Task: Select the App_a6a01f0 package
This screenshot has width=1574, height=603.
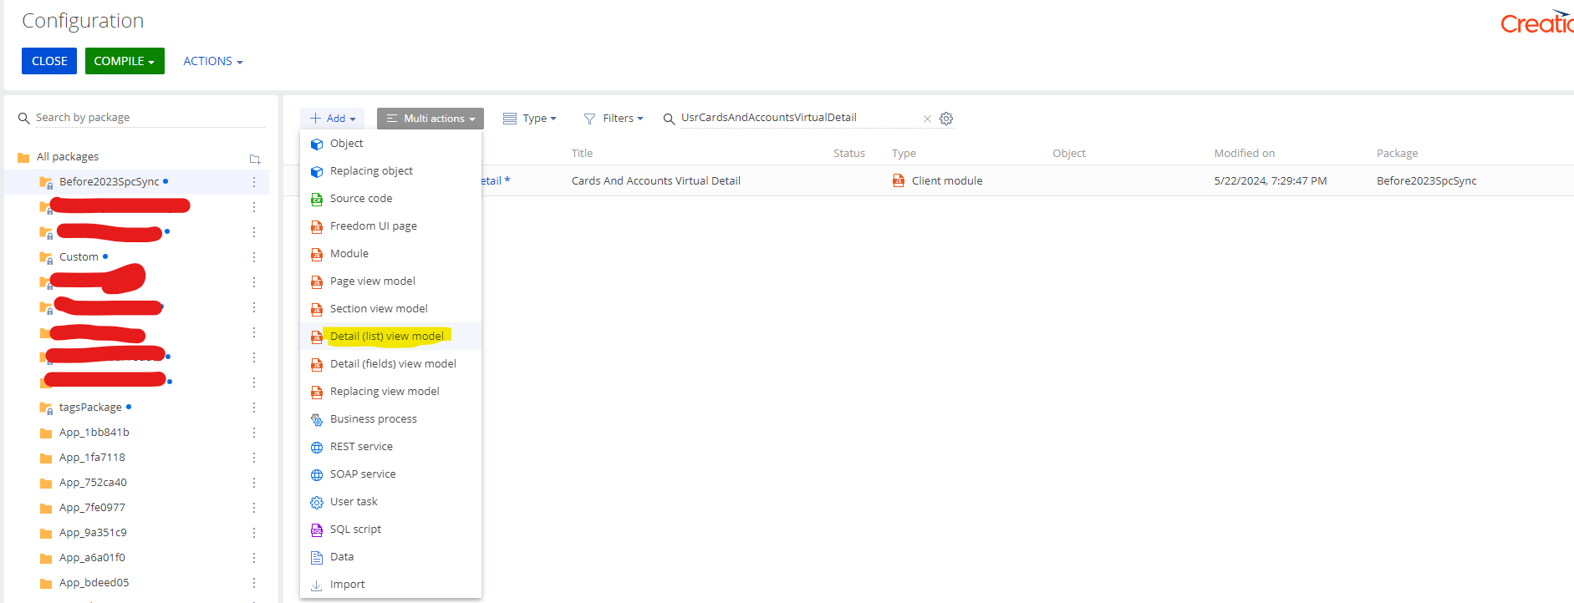Action: pos(92,557)
